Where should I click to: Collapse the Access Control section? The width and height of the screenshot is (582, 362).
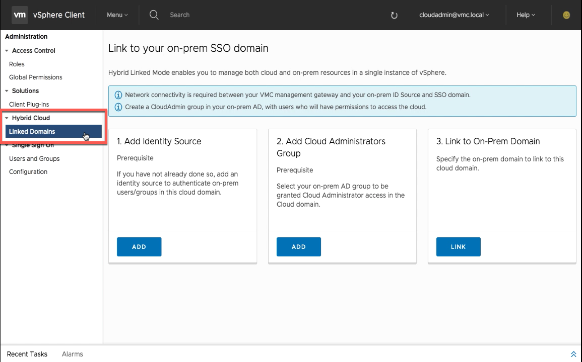click(x=7, y=51)
